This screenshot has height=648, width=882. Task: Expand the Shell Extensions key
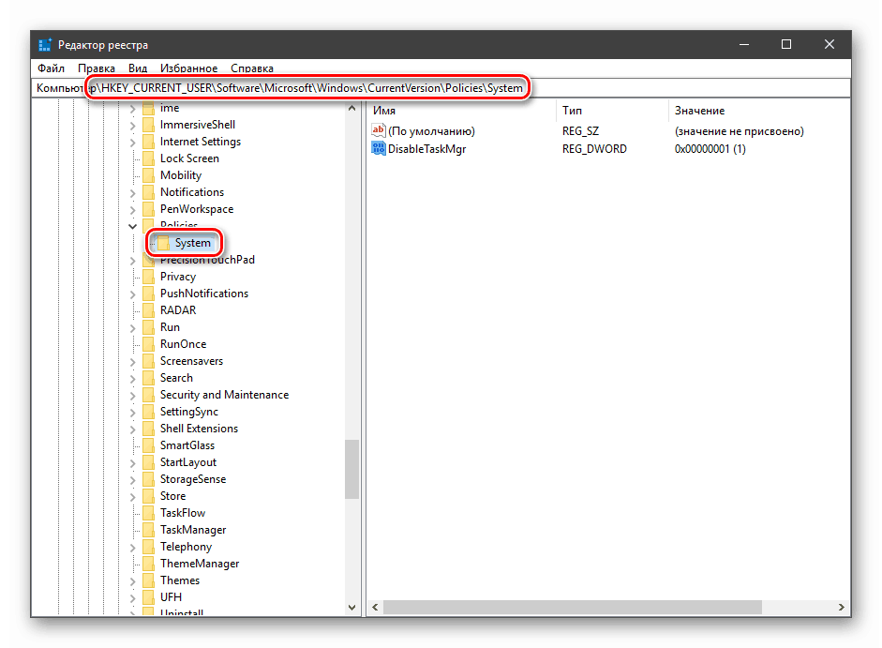133,429
